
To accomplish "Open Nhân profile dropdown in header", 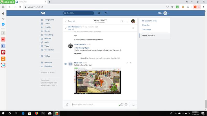I will (164, 13).
